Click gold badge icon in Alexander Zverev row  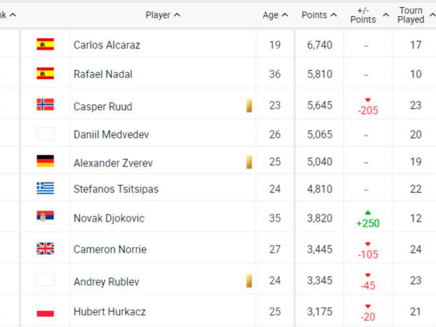tap(249, 162)
